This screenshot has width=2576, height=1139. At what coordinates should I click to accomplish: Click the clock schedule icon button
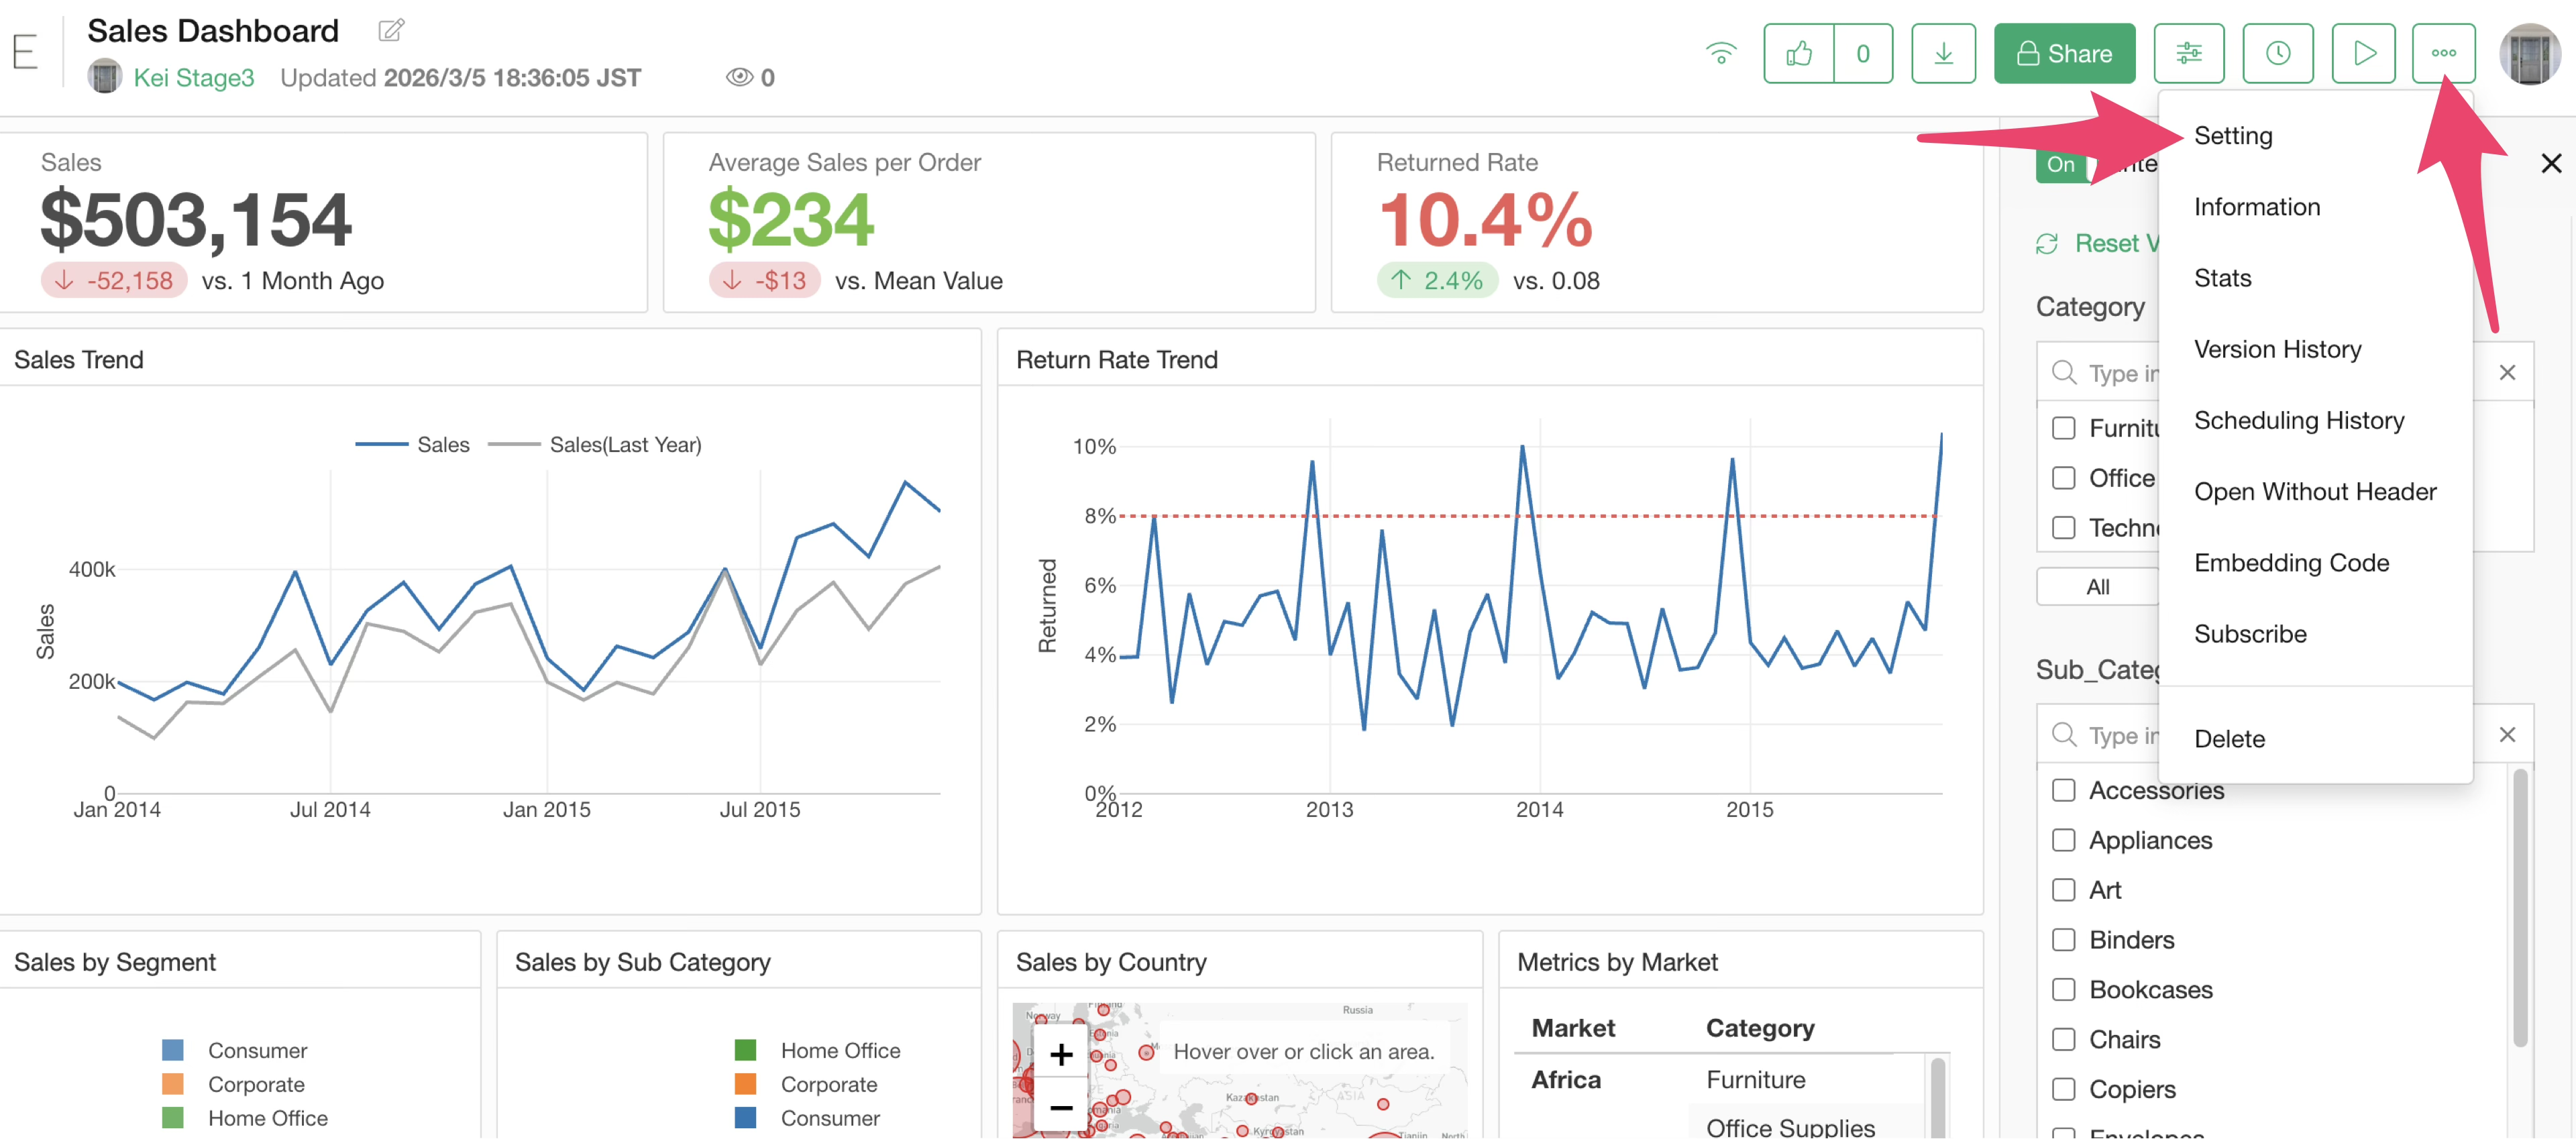tap(2277, 53)
